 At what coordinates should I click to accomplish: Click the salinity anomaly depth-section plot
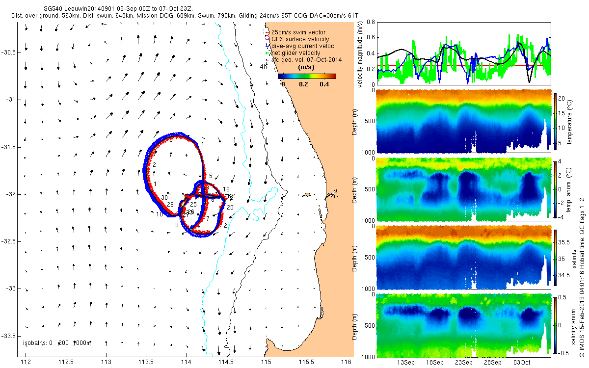[x=464, y=324]
